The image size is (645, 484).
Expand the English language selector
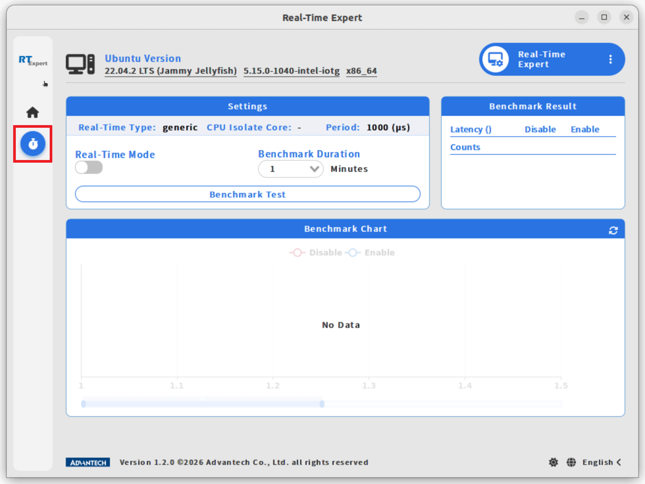click(602, 462)
